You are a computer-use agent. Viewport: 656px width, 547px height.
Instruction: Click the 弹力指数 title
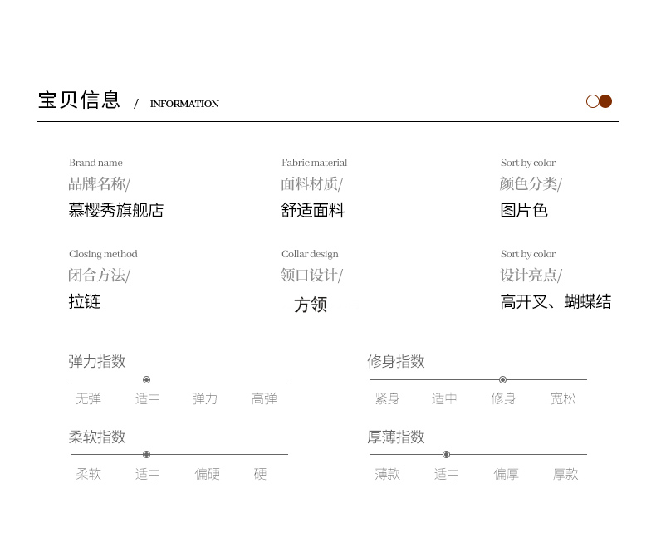tap(97, 361)
